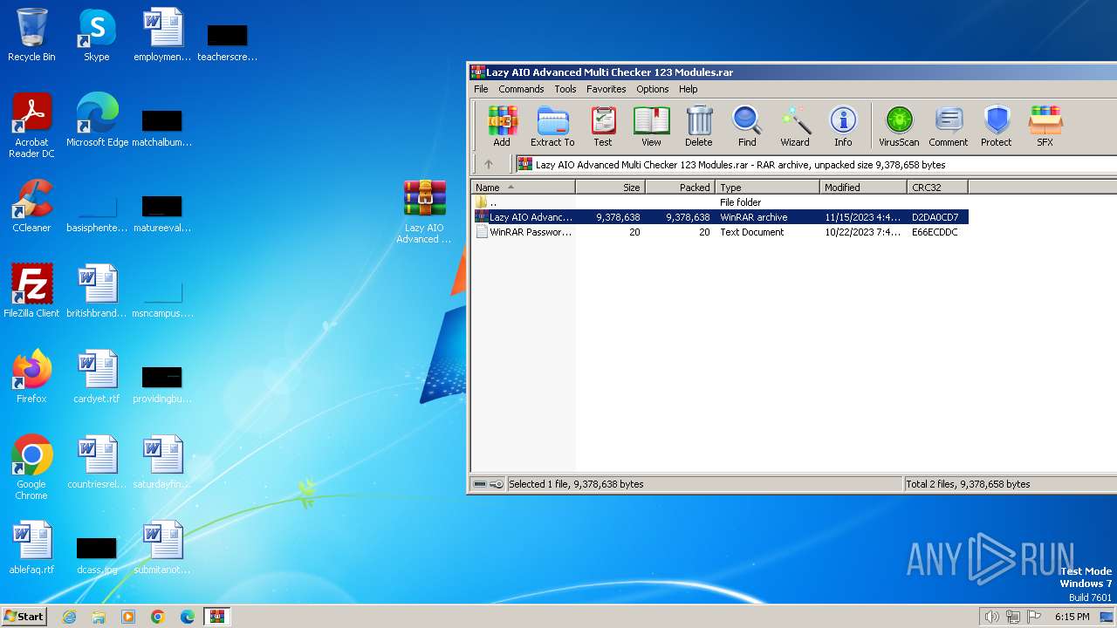Click the taskbar clock showing 6:15 PM

point(1072,617)
